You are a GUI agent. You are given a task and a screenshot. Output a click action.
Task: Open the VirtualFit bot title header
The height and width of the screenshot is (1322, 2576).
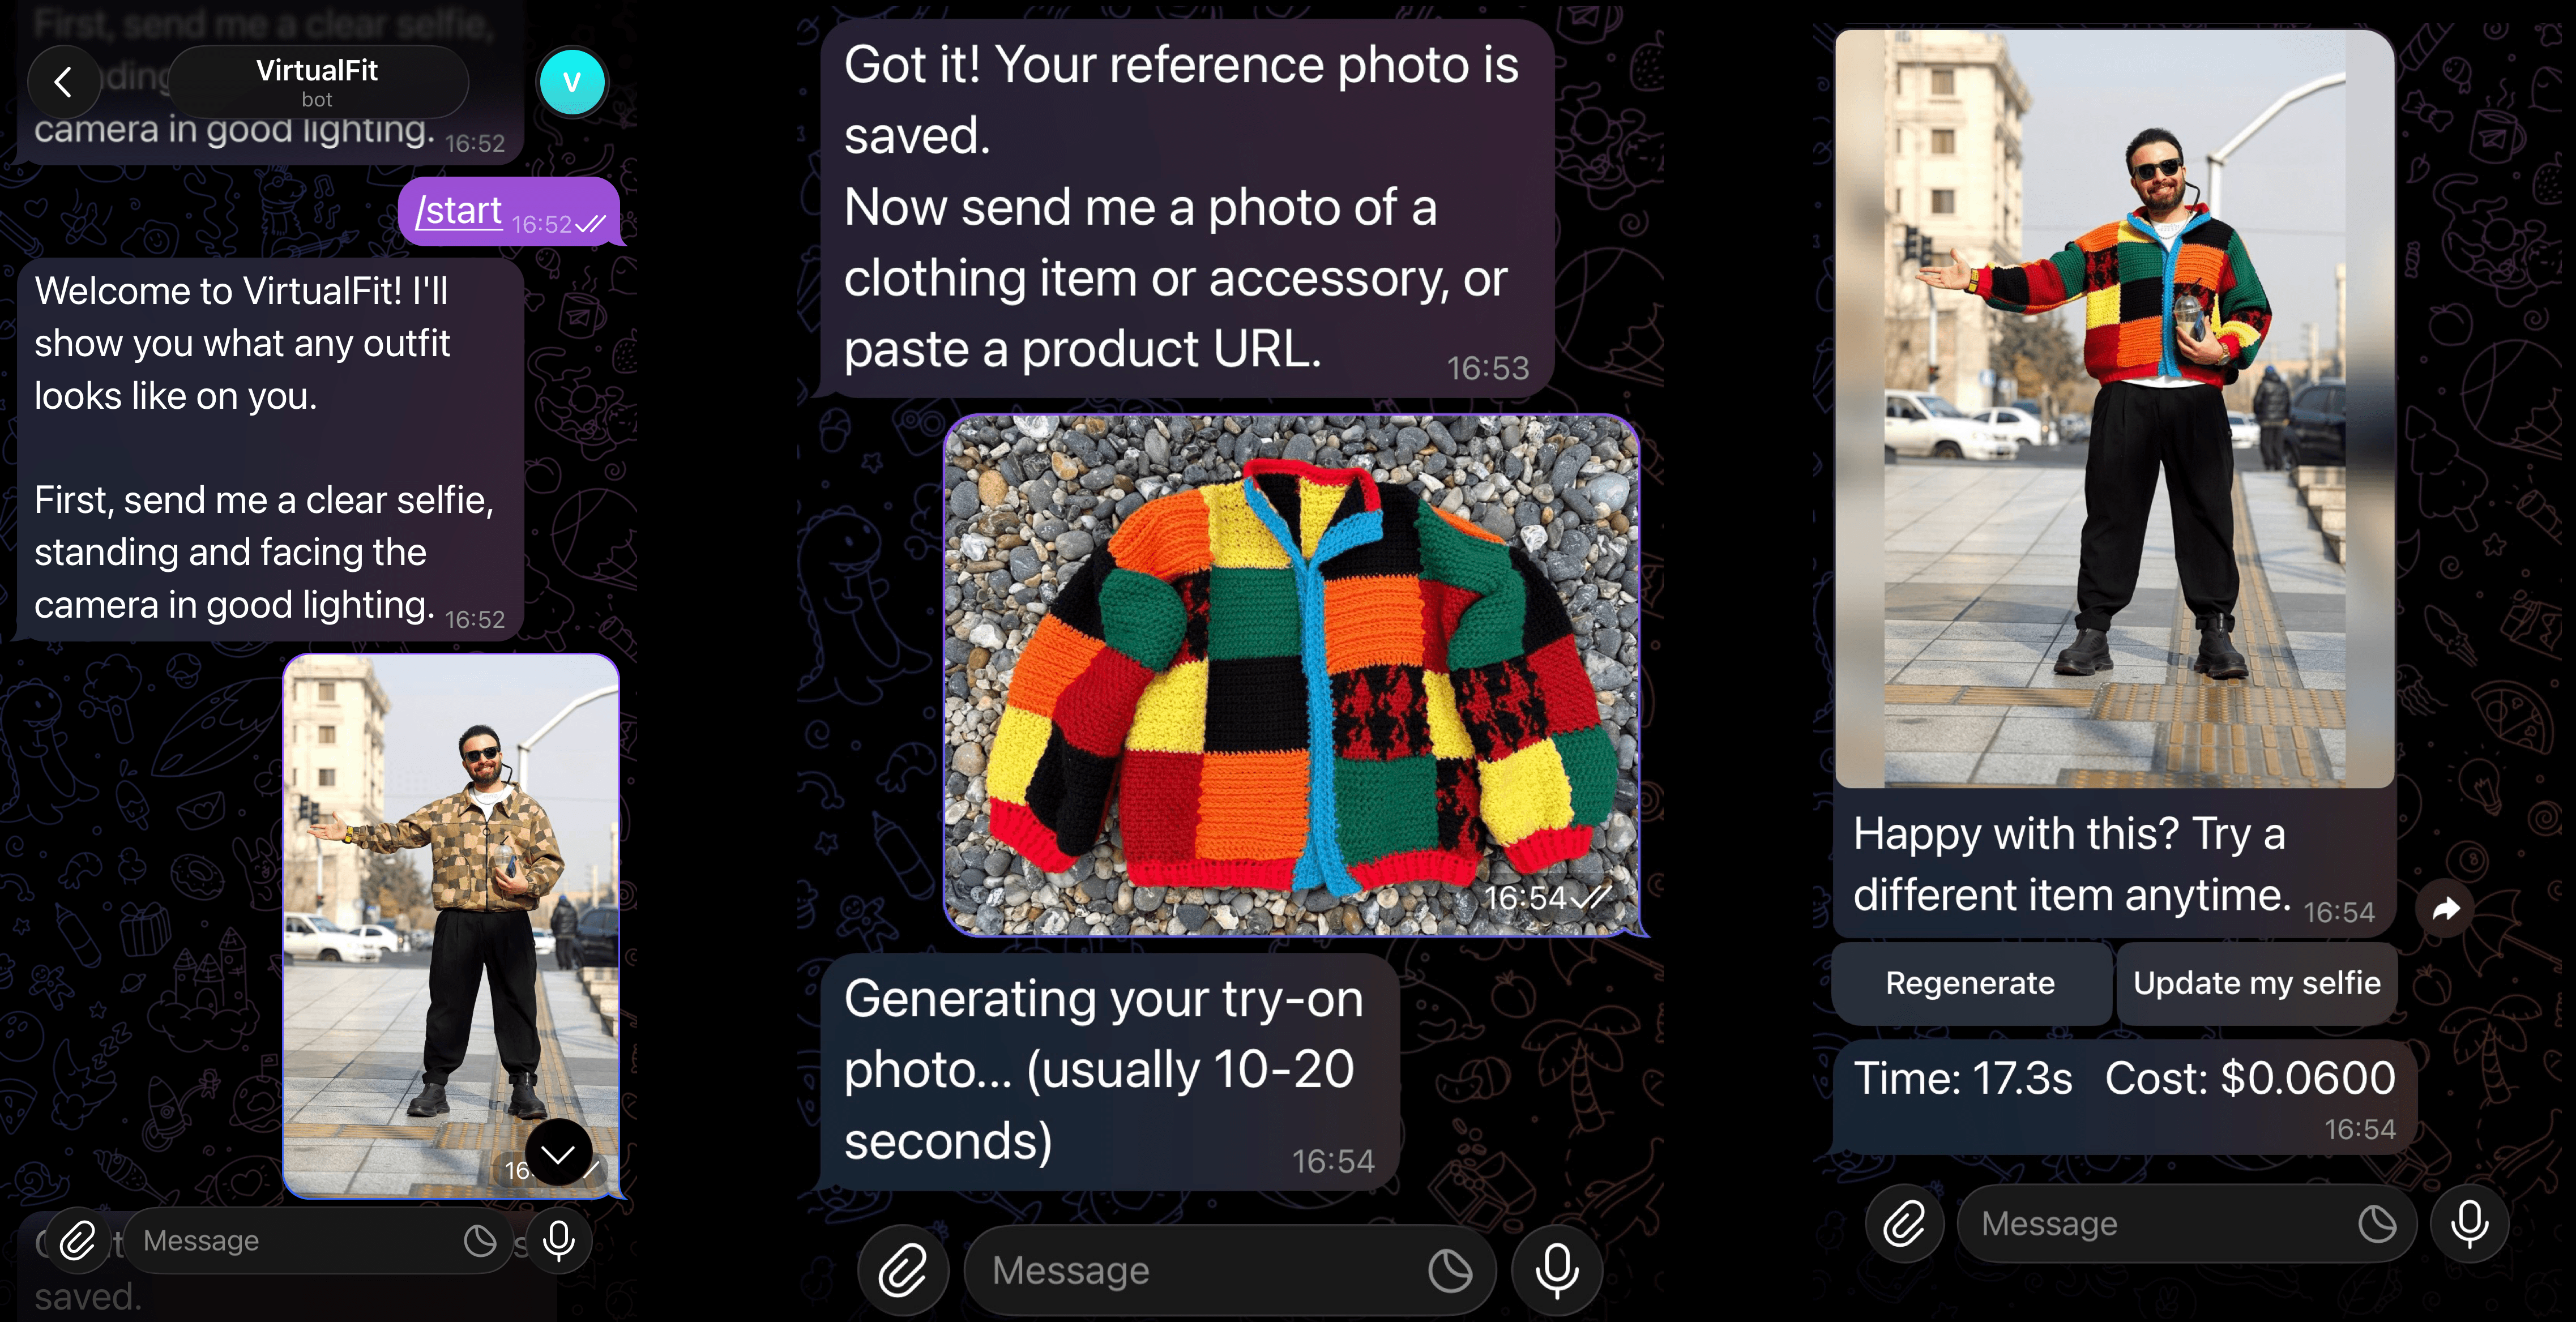pyautogui.click(x=318, y=82)
